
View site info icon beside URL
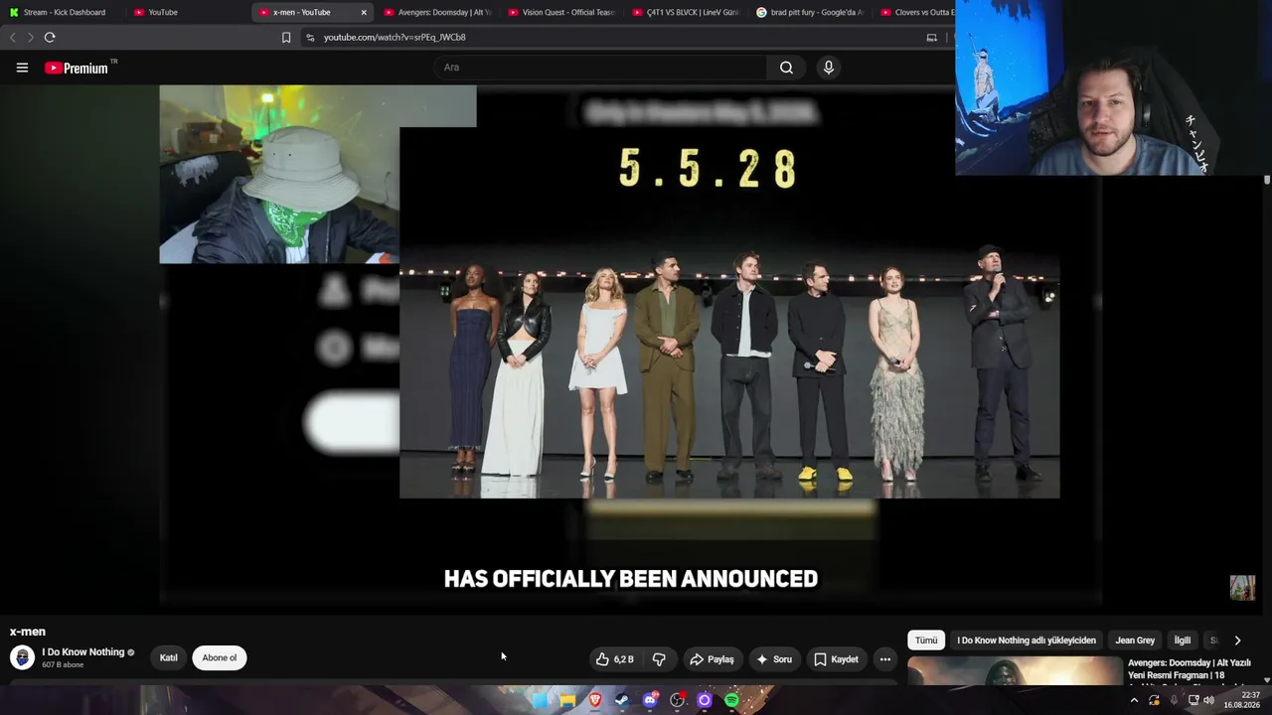310,37
